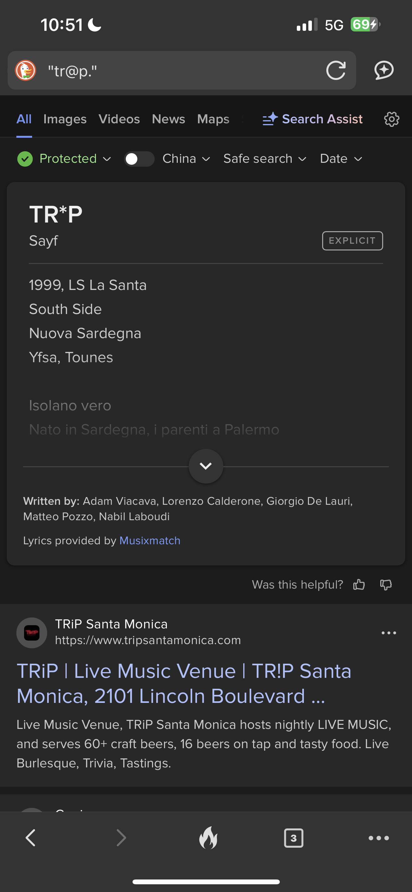Tap the fire button to clear data
This screenshot has width=412, height=892.
(x=208, y=838)
